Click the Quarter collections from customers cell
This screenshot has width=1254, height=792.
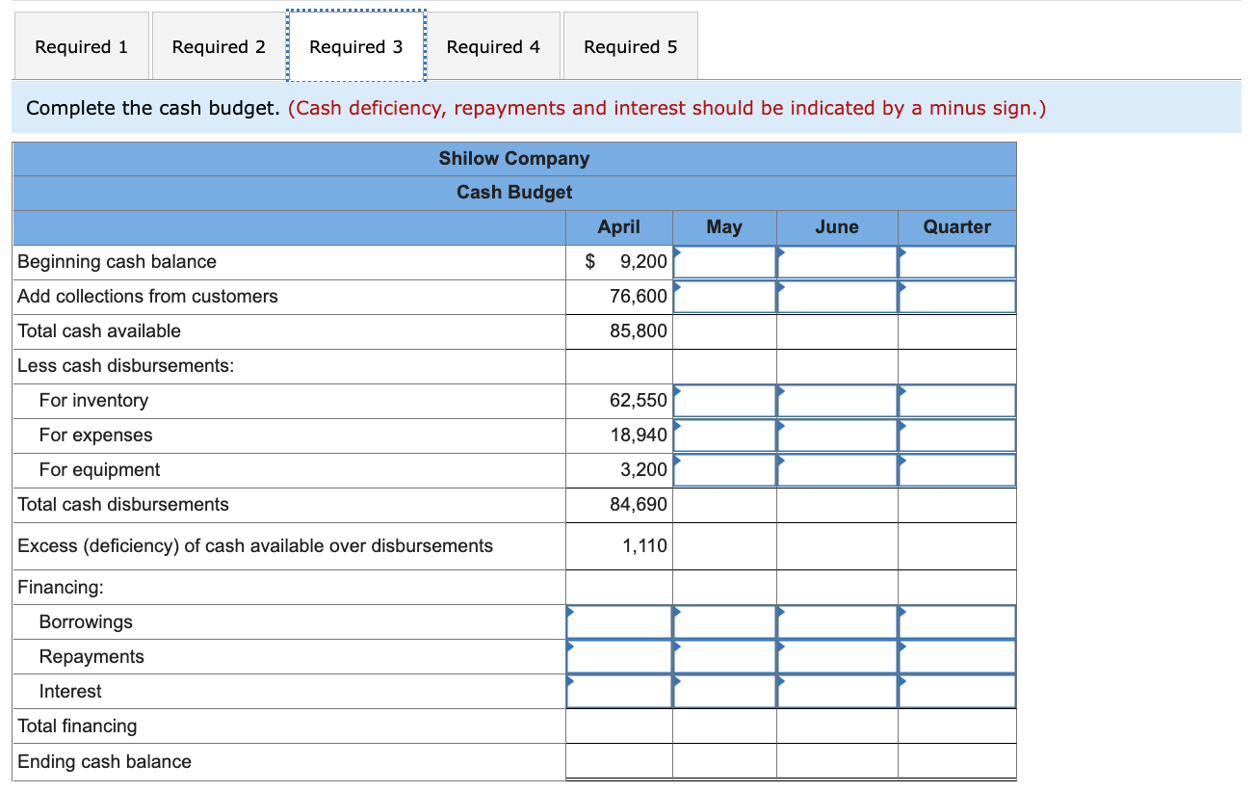tap(956, 296)
